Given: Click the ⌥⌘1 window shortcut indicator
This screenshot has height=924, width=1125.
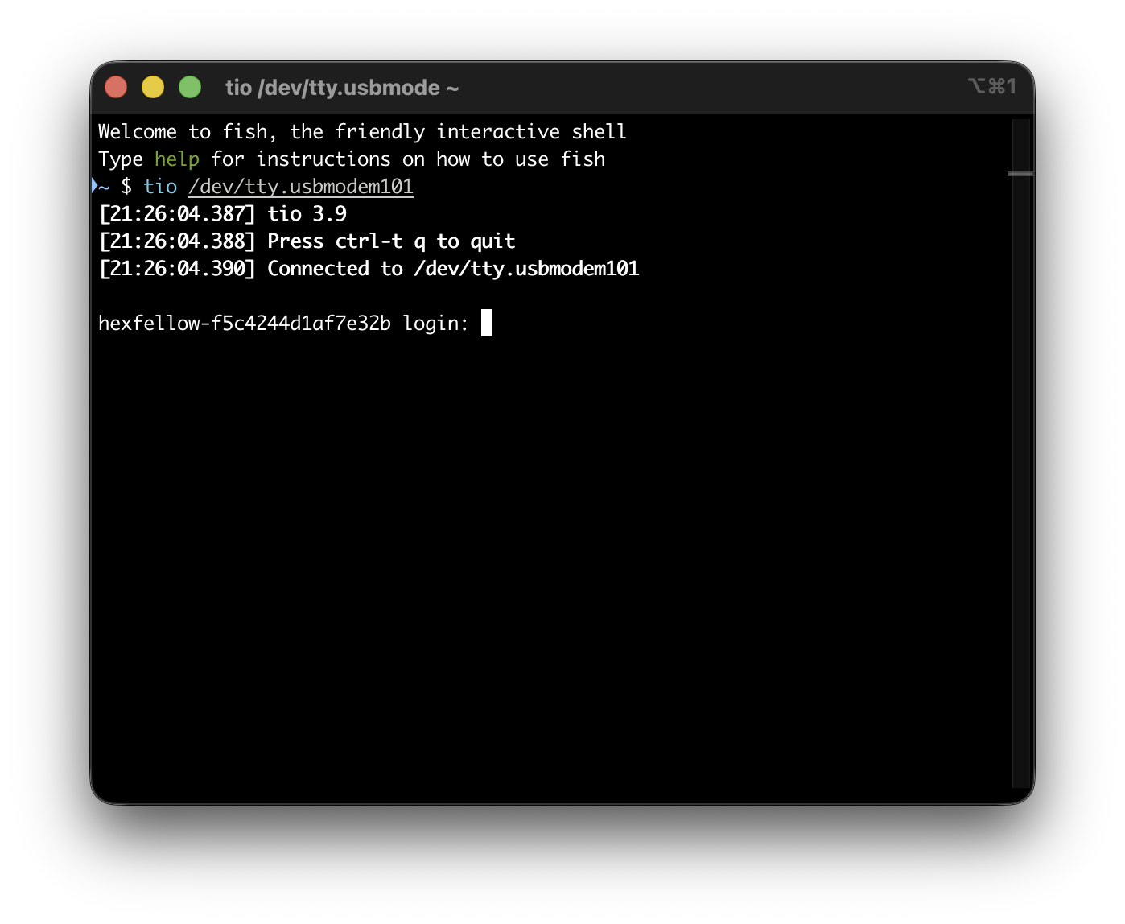Looking at the screenshot, I should point(991,86).
